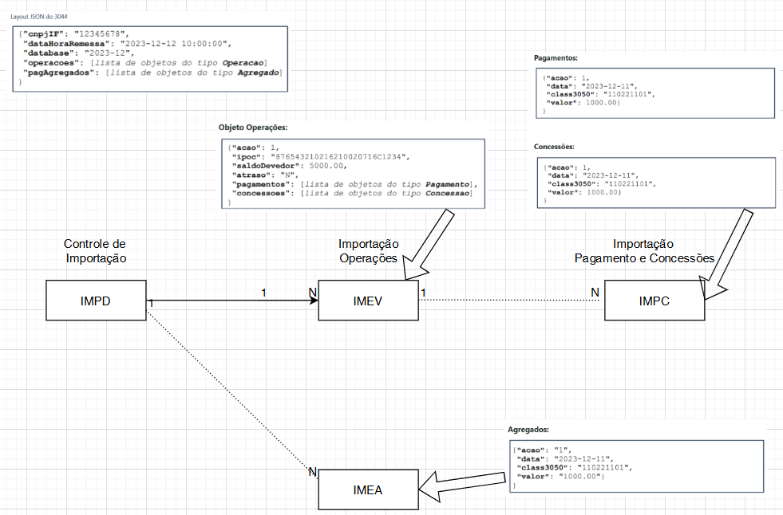
Task: Select the Pagamentos JSON box
Action: coord(655,92)
